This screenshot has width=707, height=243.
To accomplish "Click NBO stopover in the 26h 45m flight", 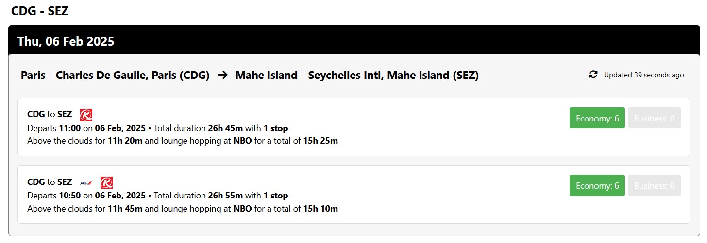I will [242, 141].
